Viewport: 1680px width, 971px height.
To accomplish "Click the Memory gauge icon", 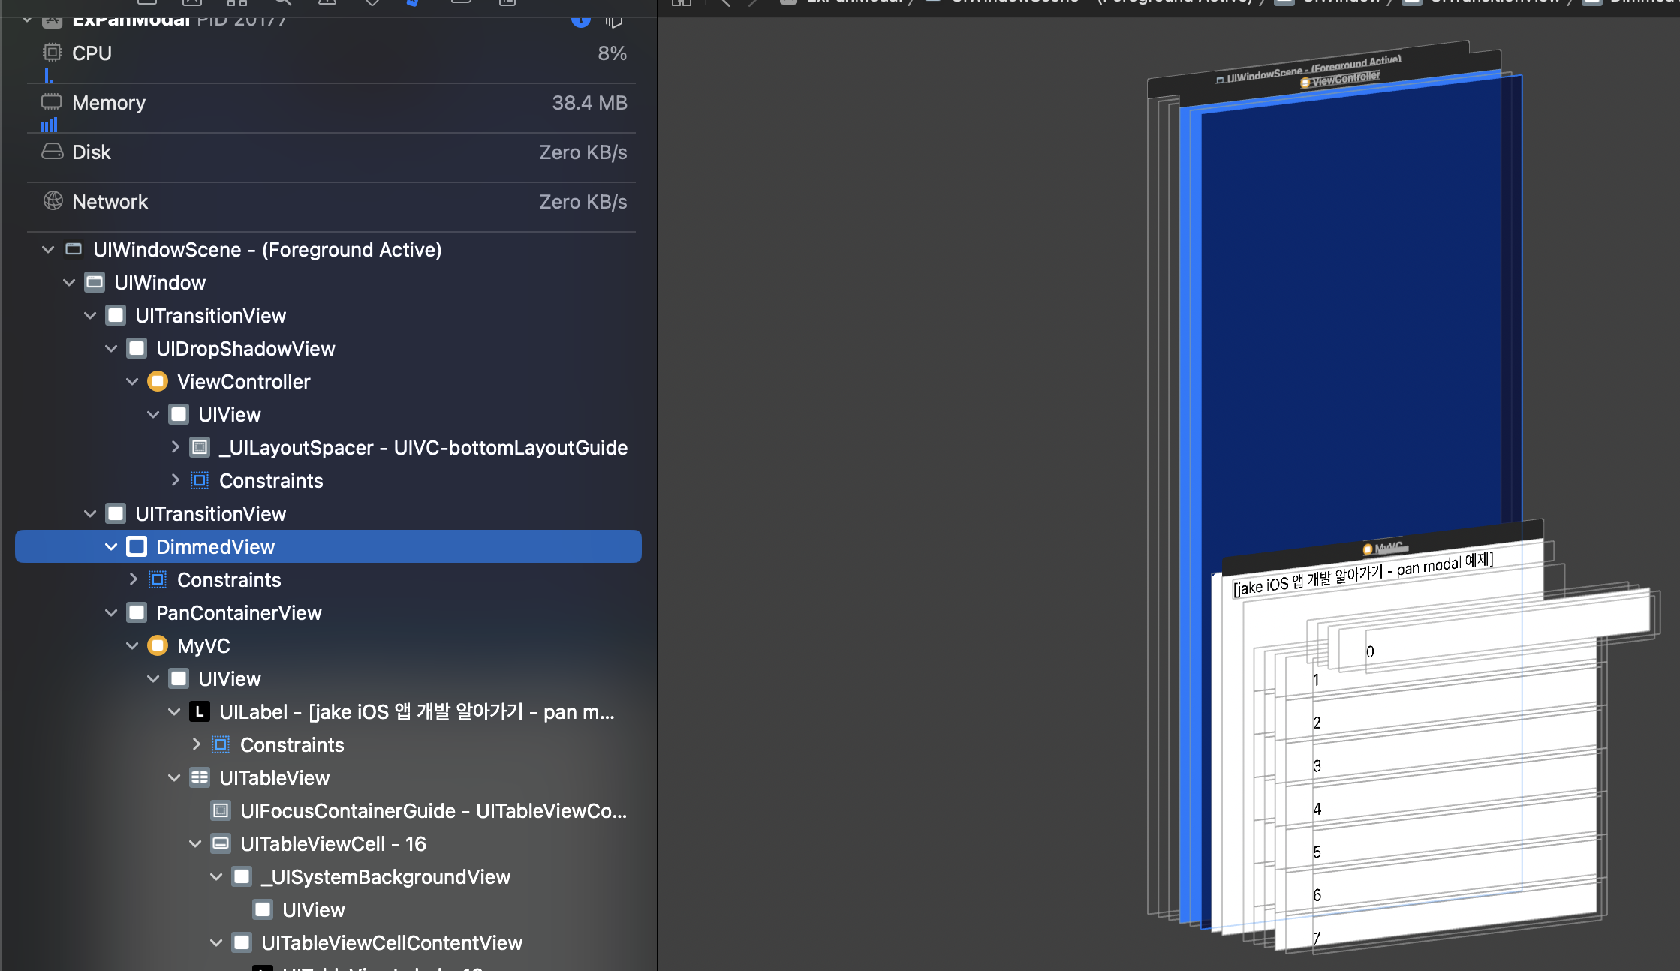I will 51,101.
